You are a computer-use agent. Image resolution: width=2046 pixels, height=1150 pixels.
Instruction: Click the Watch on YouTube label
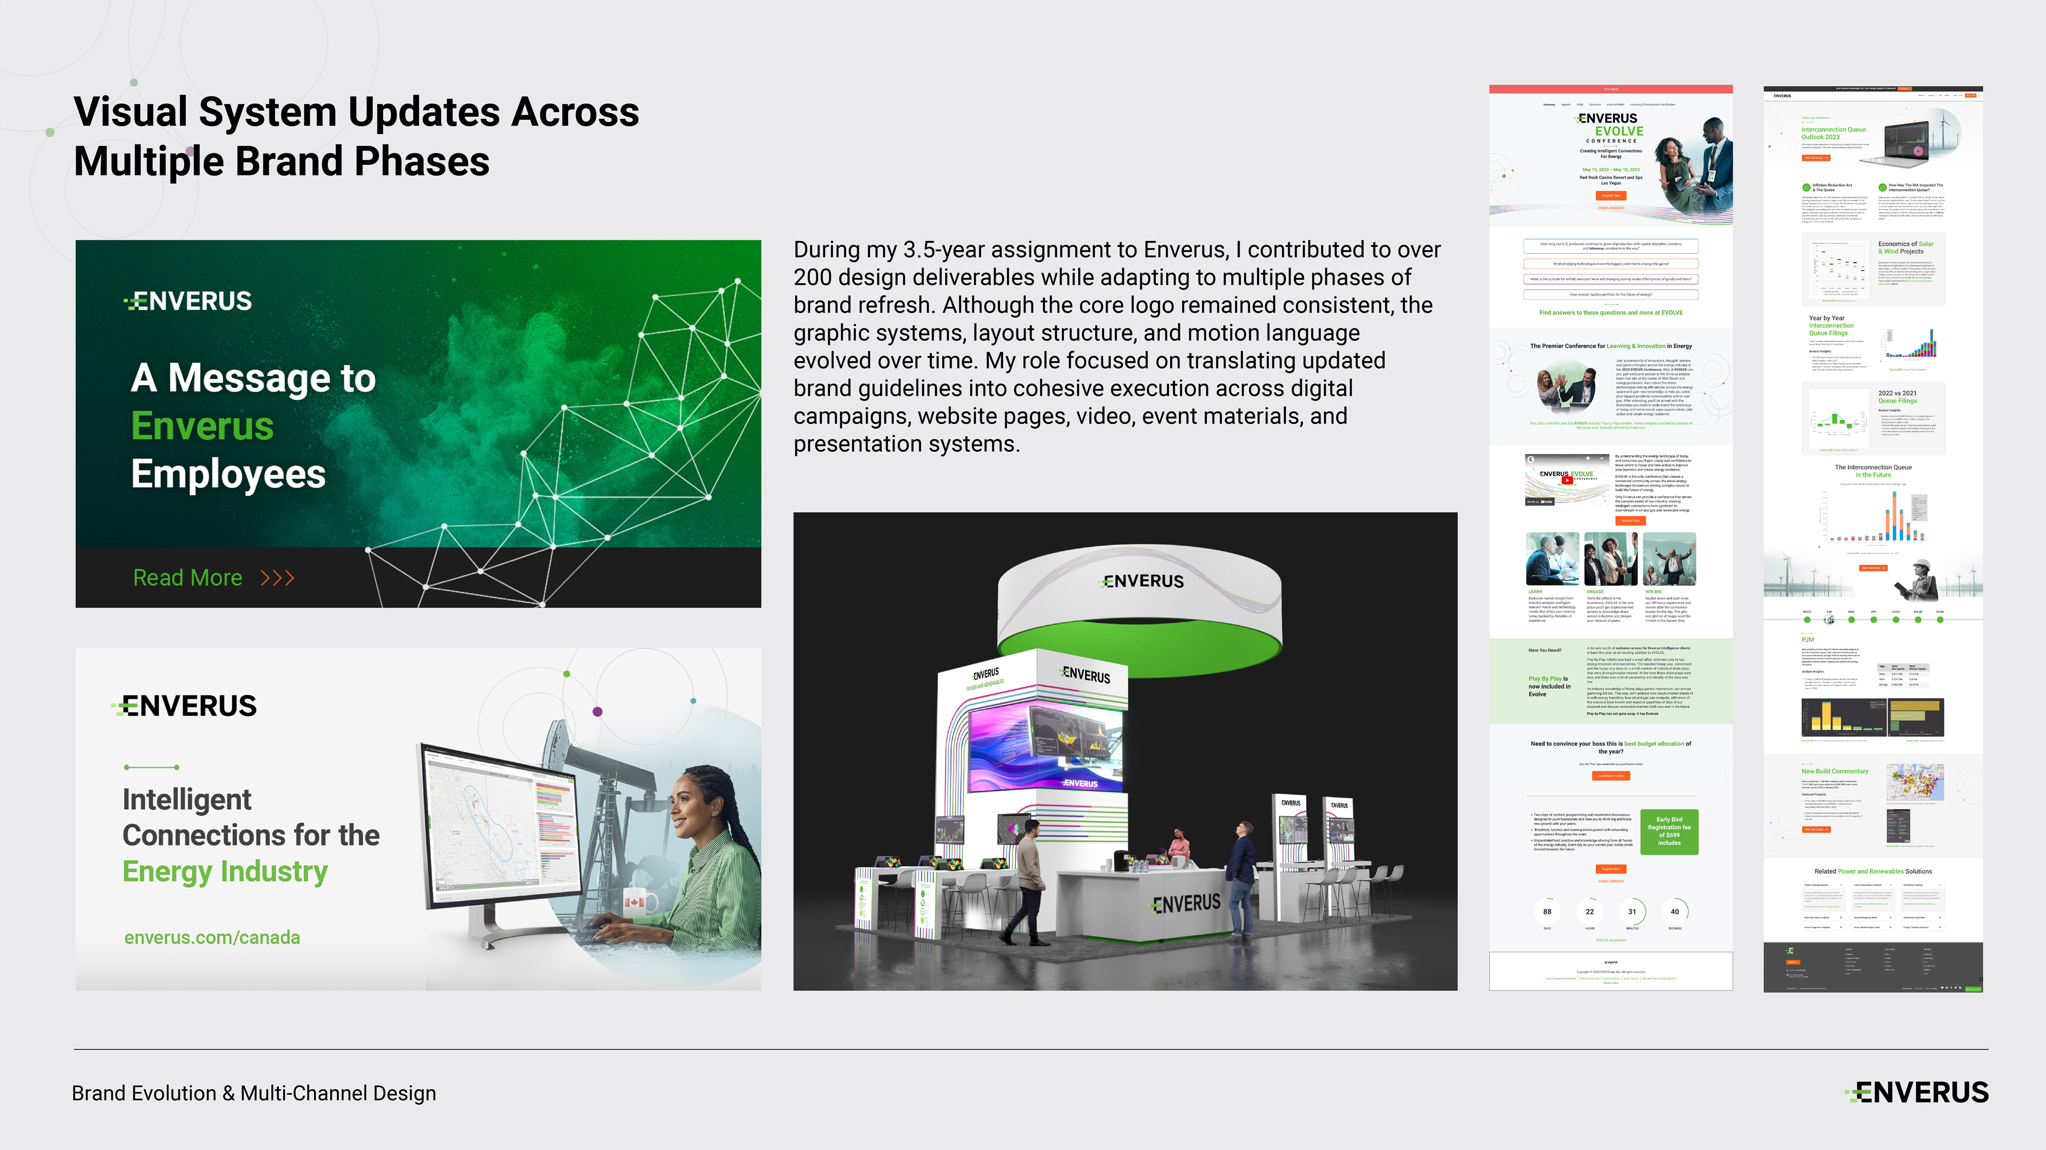(x=1540, y=502)
